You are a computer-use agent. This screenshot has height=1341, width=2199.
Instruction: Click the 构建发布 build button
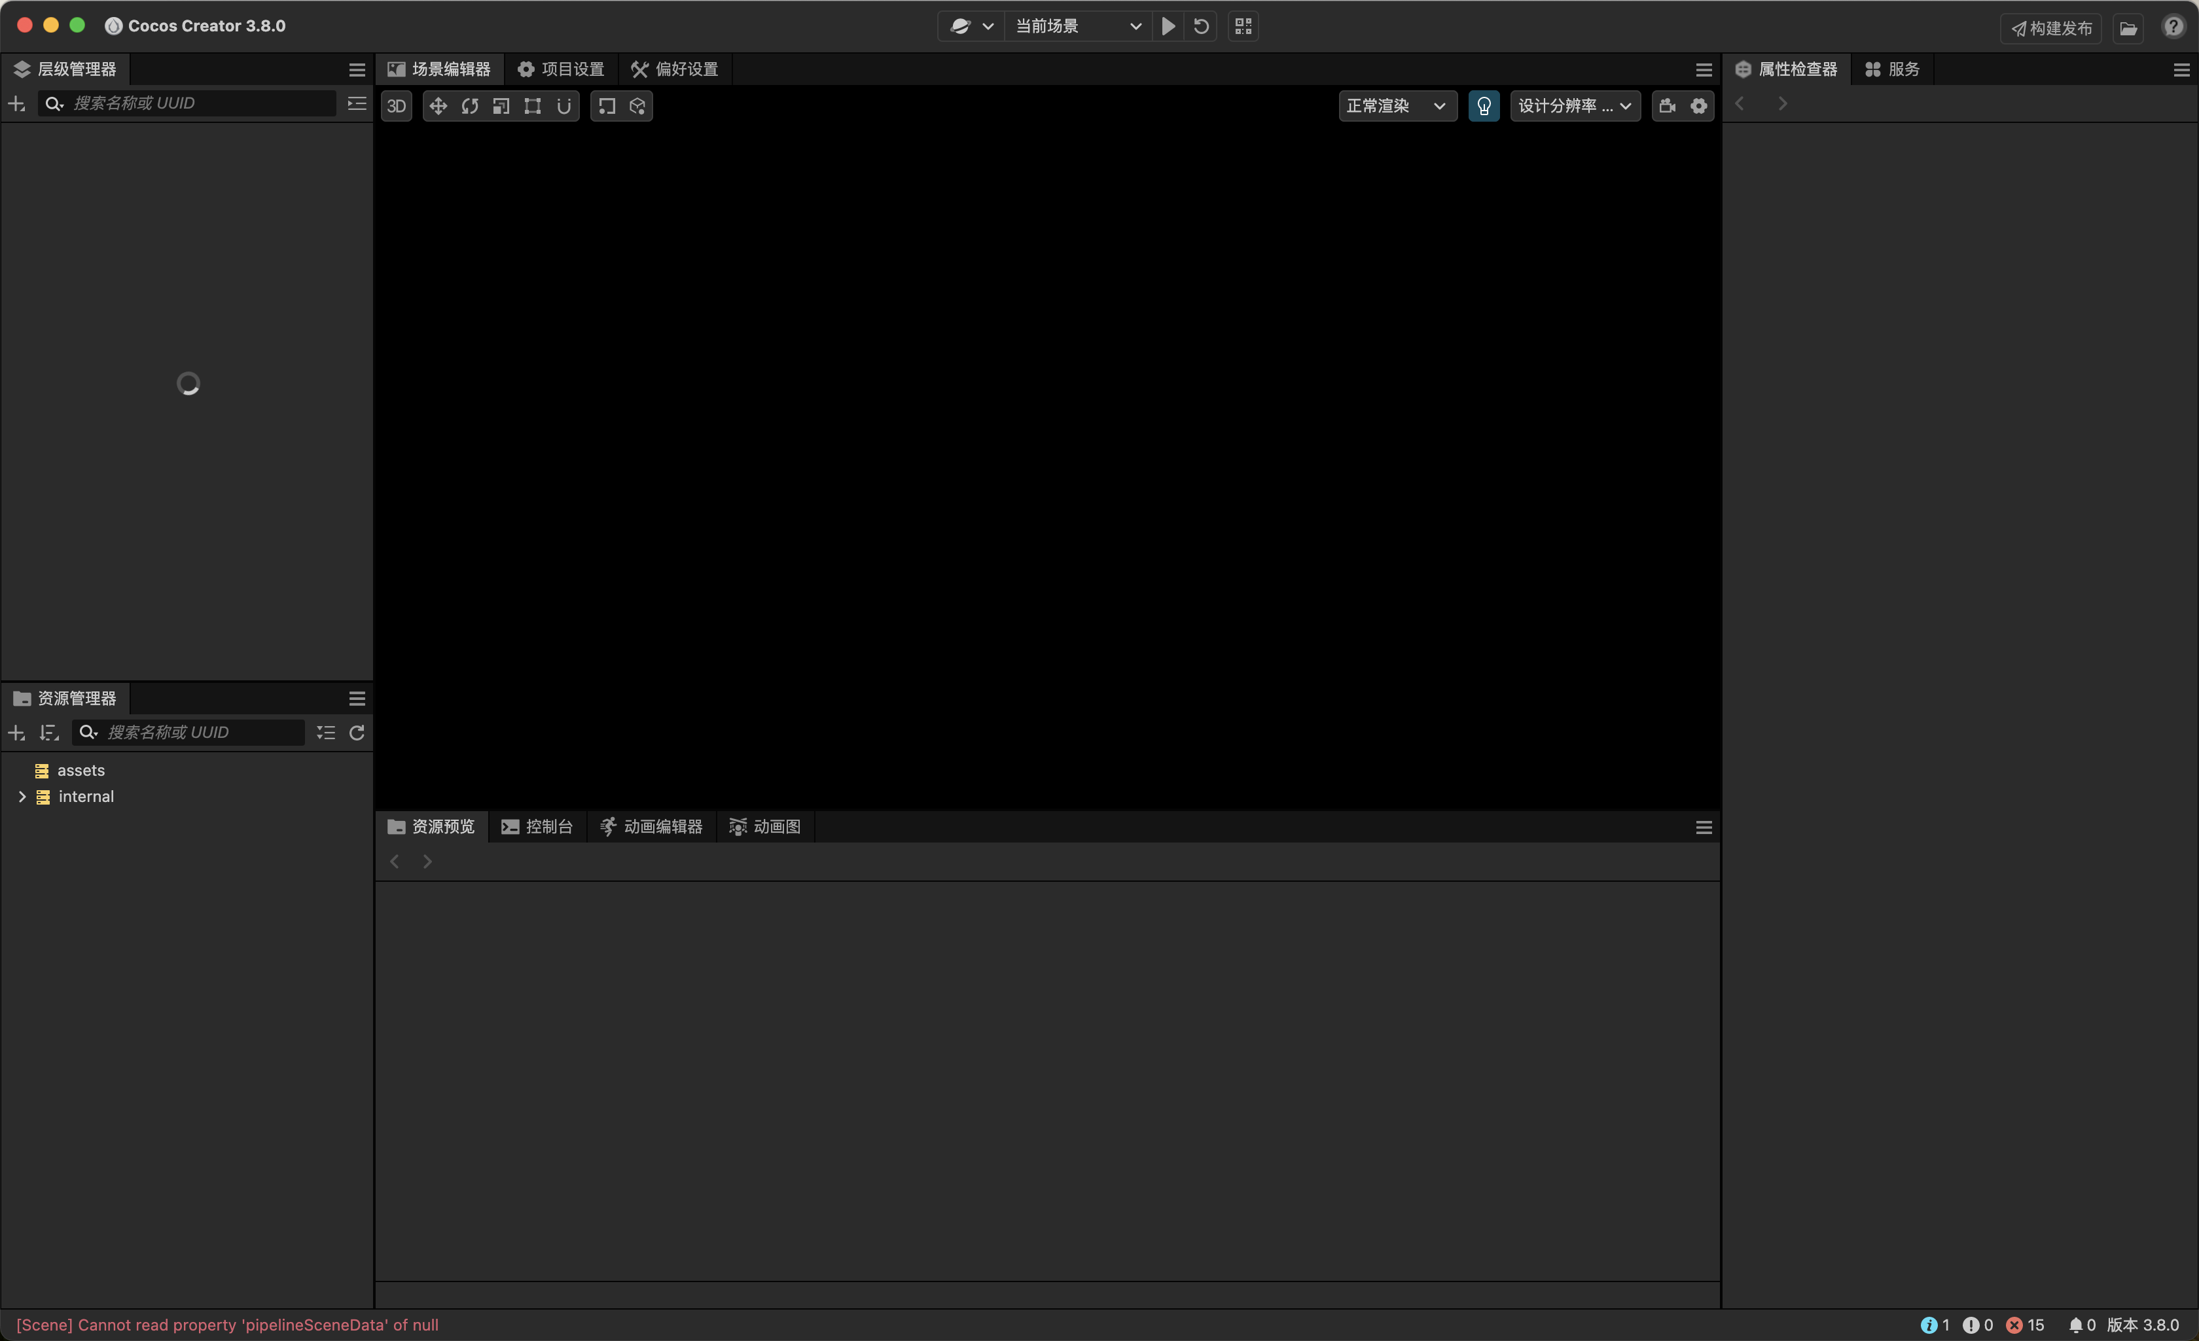2051,29
